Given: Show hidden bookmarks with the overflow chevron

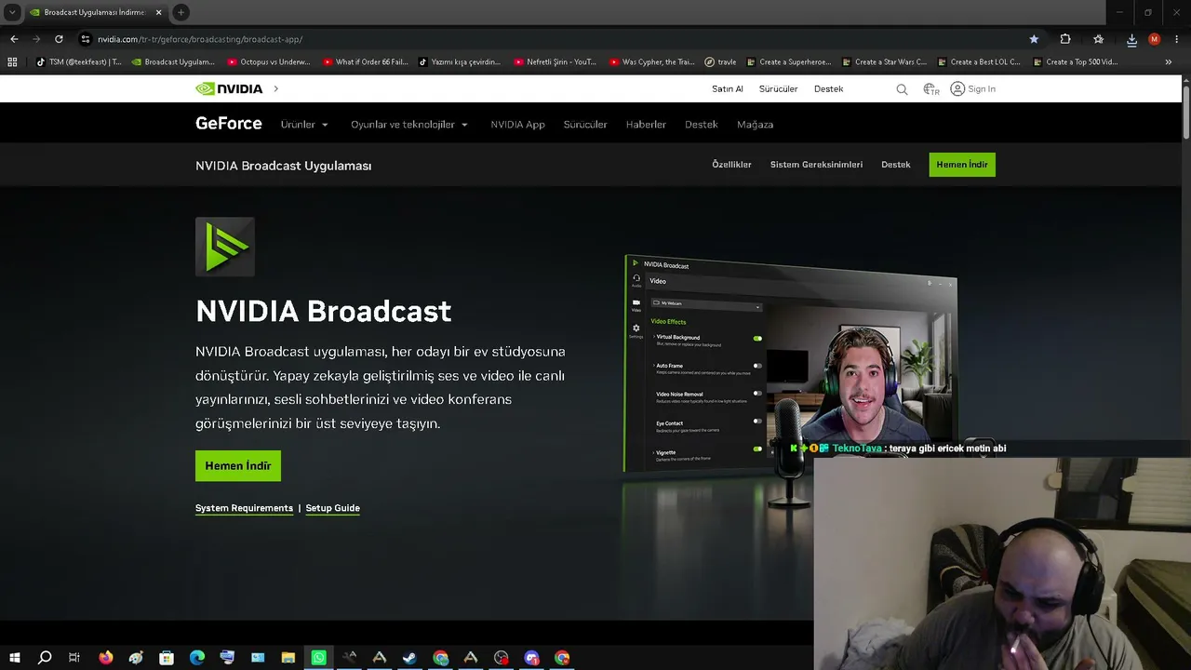Looking at the screenshot, I should 1169,62.
